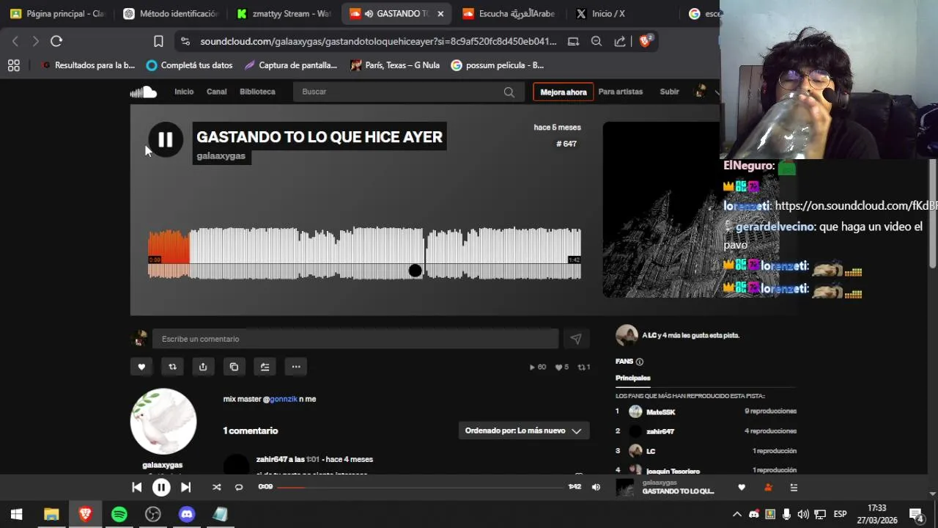Image resolution: width=938 pixels, height=528 pixels.
Task: Open the user avatar menu in header
Action: pyautogui.click(x=701, y=92)
